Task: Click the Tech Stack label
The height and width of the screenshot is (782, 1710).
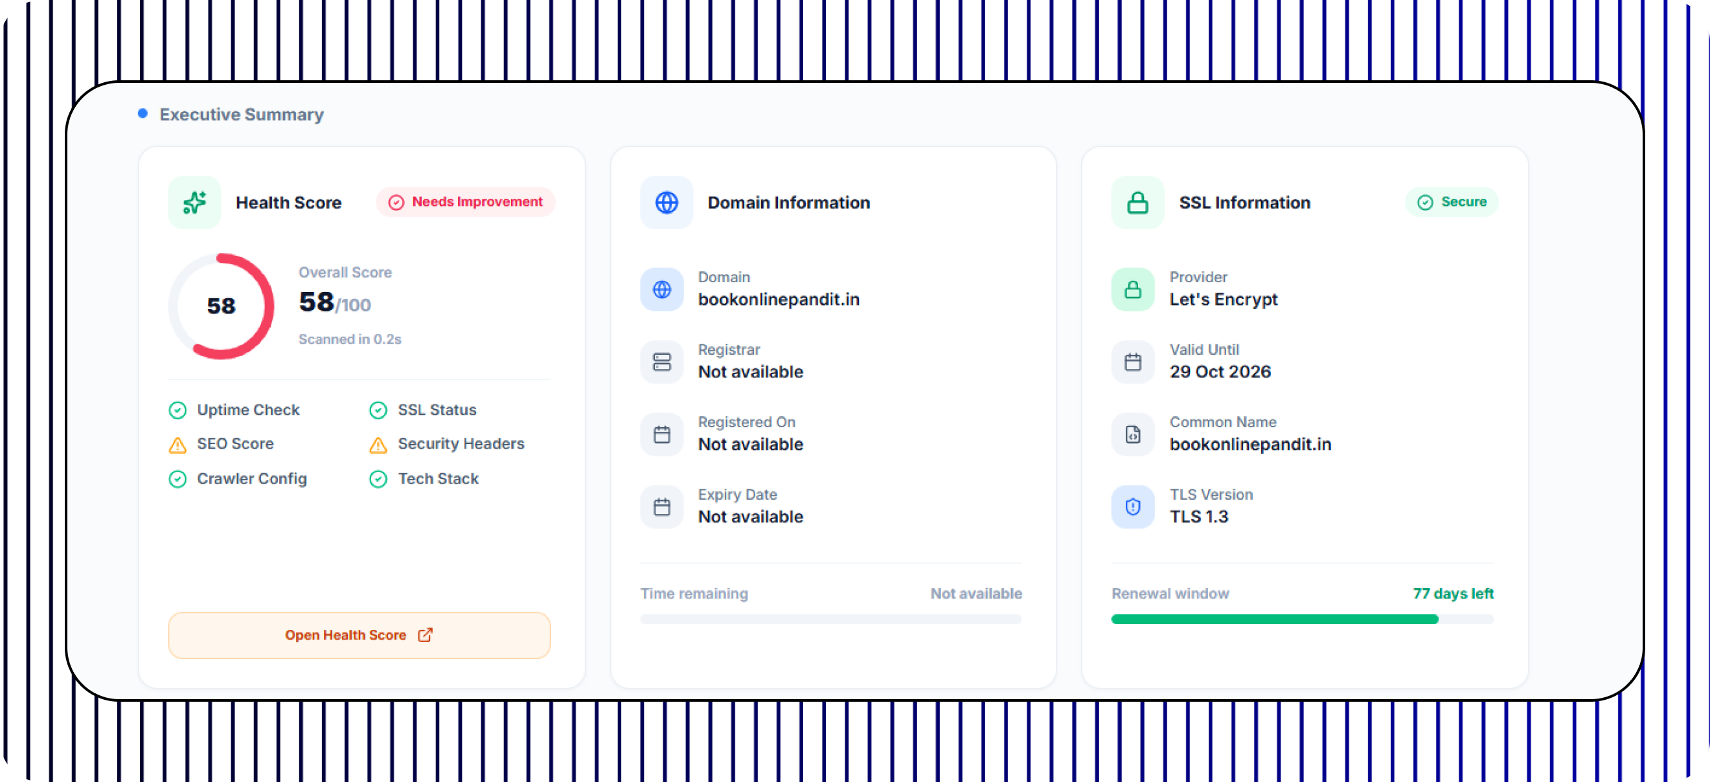Action: [438, 479]
